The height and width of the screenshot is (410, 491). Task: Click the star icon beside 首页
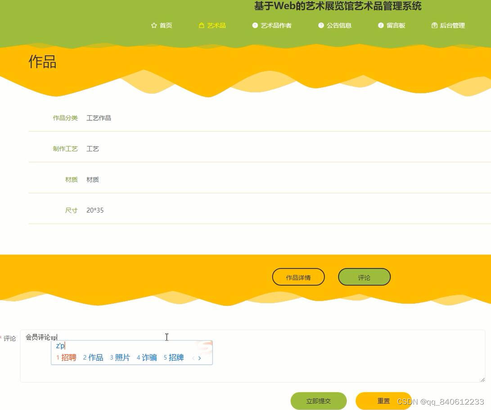(154, 25)
